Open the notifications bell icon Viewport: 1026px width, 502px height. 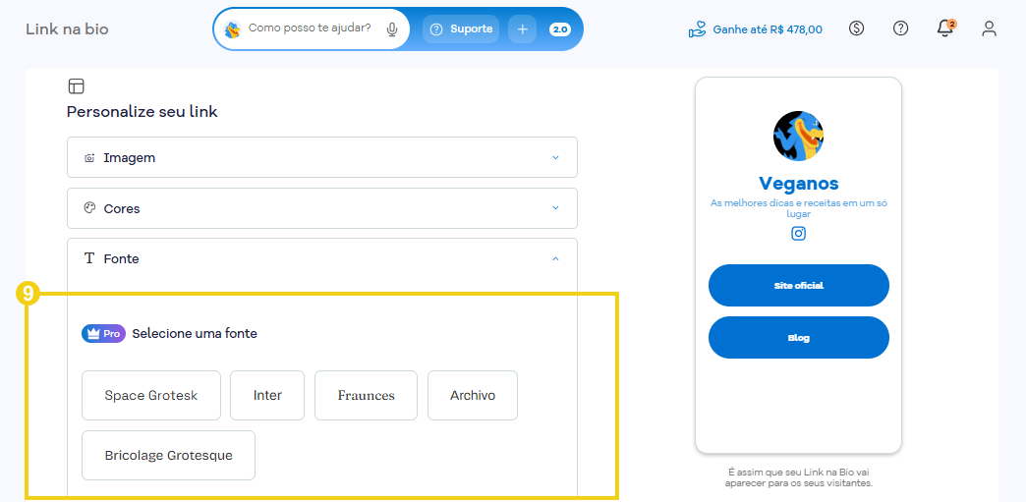click(x=945, y=28)
